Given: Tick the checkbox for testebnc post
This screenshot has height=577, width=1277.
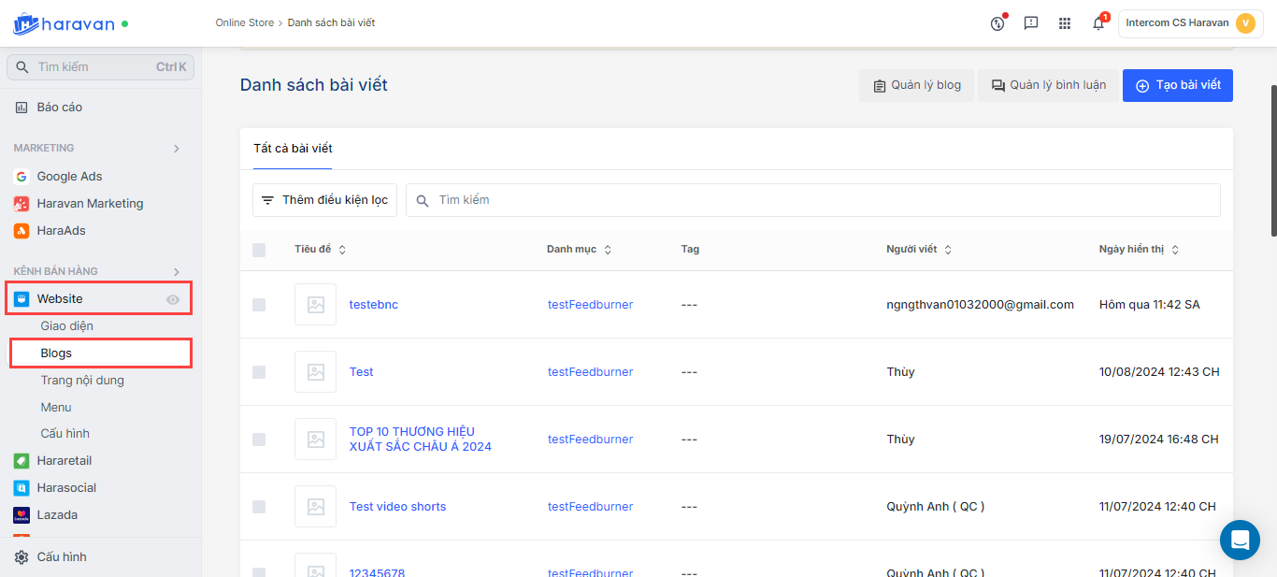Looking at the screenshot, I should (259, 305).
